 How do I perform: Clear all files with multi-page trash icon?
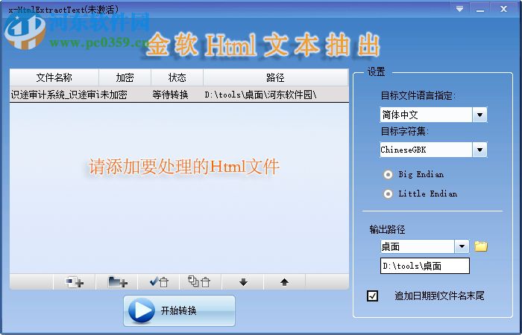coord(201,282)
